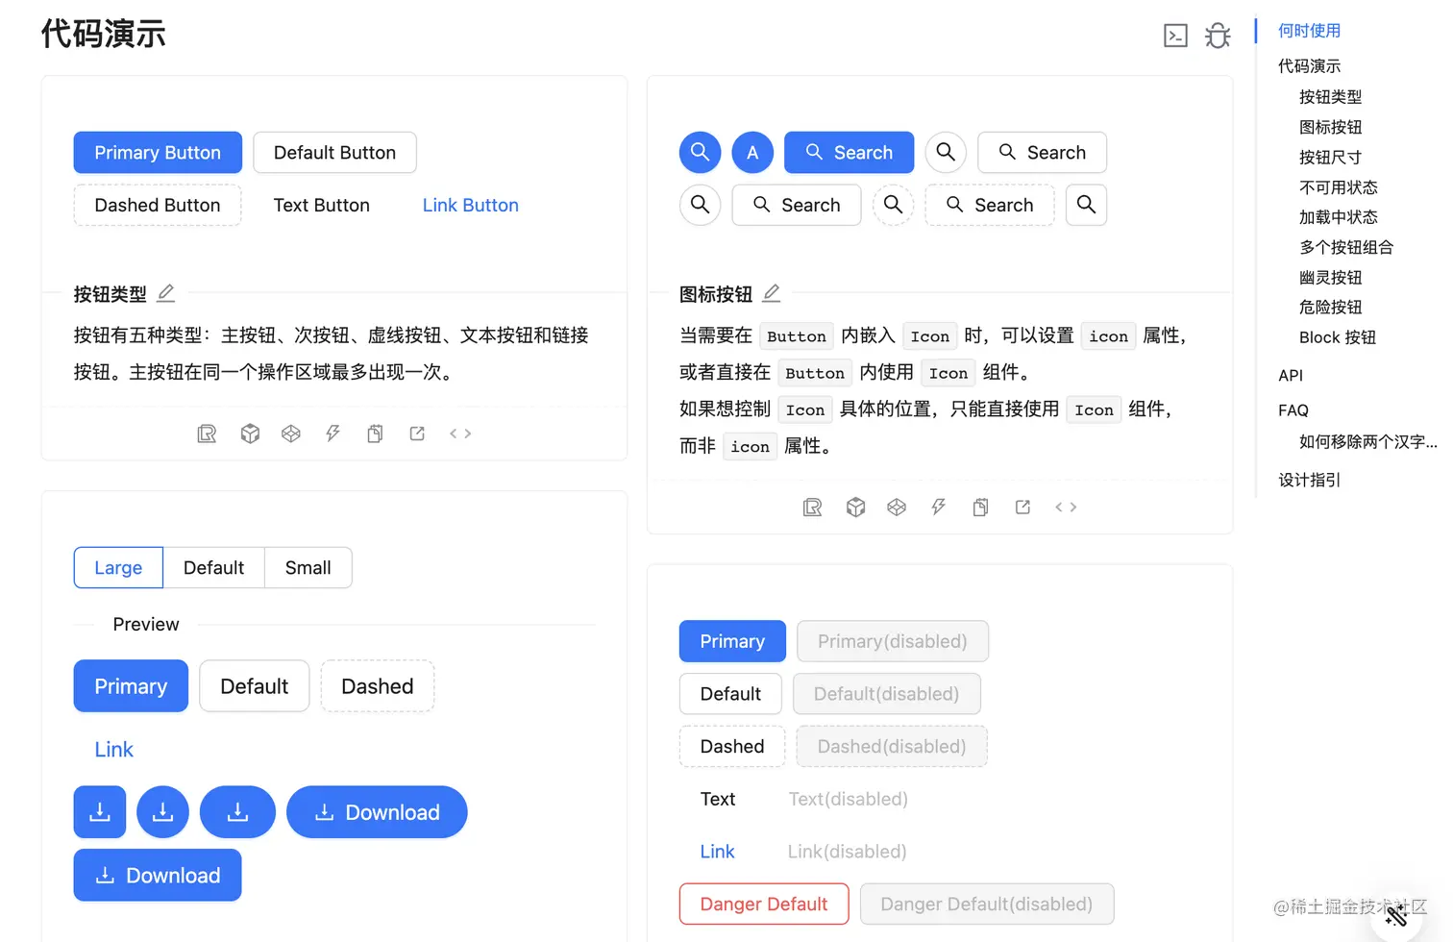Open CodeSandbox from the 按钮类型 demo
This screenshot has height=942, width=1453.
(250, 434)
